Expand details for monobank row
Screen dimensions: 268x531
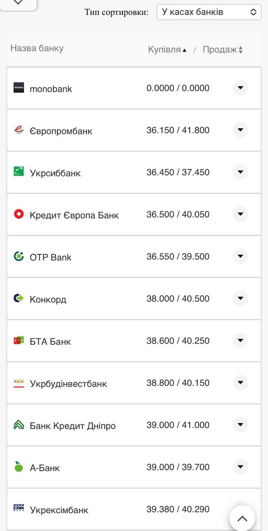240,88
